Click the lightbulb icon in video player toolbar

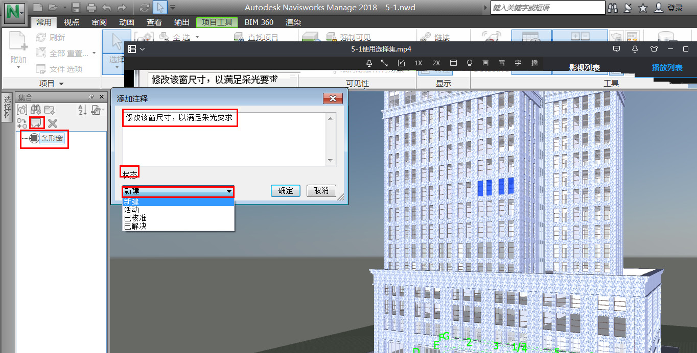pyautogui.click(x=470, y=63)
